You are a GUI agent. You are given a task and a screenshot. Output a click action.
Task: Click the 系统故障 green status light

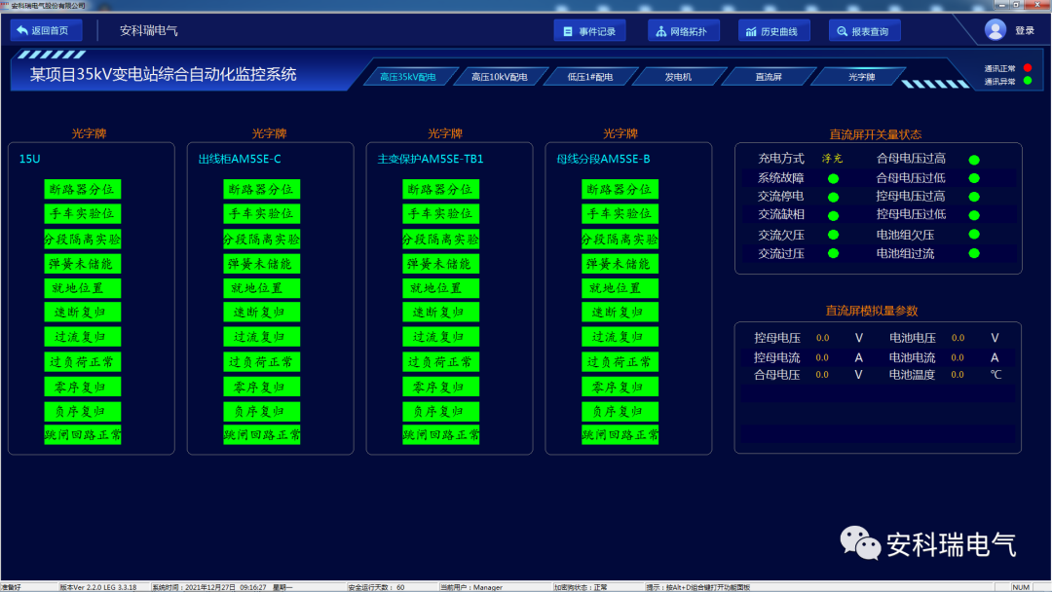(833, 178)
